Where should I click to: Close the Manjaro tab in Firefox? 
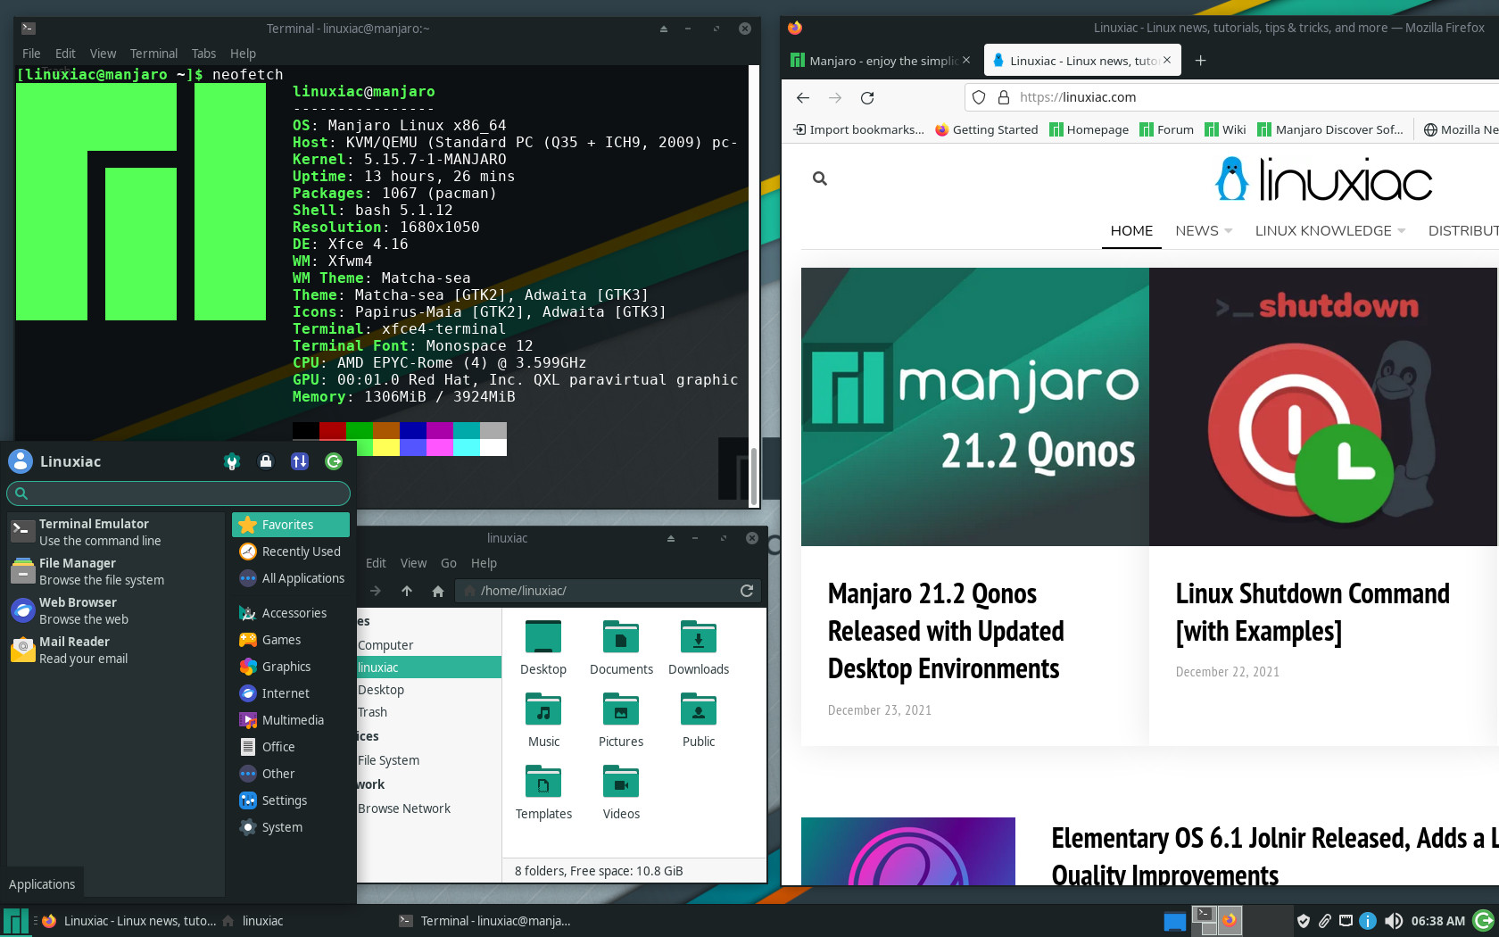click(966, 61)
